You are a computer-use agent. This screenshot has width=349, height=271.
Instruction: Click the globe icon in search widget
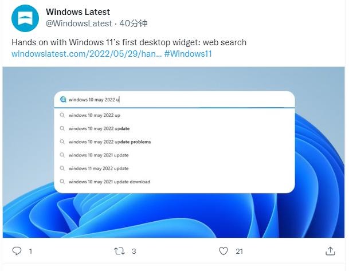coord(63,99)
